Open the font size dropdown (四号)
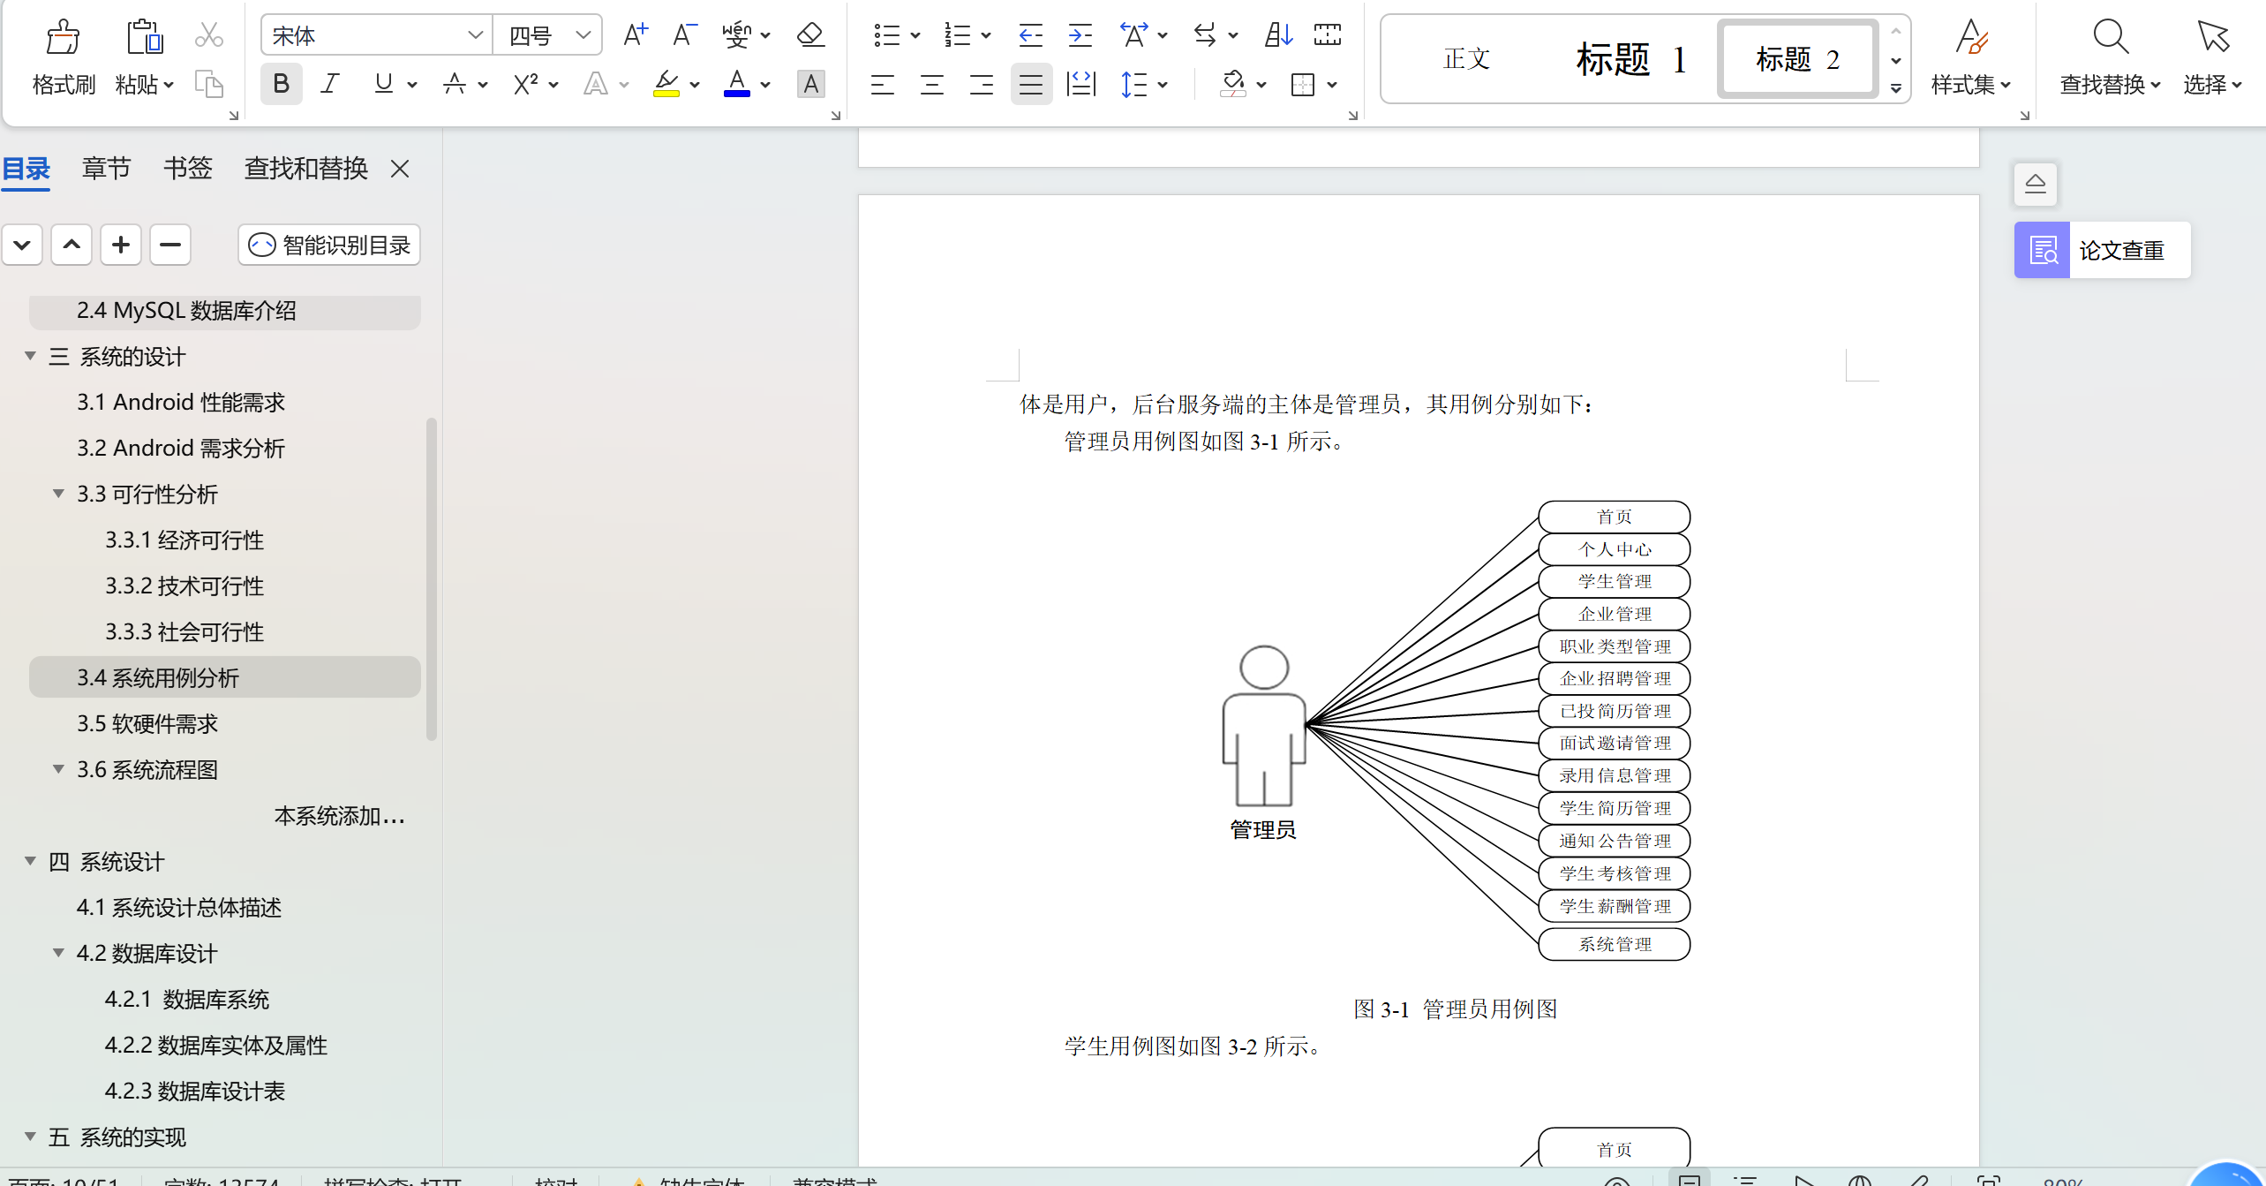The height and width of the screenshot is (1186, 2266). pos(583,35)
